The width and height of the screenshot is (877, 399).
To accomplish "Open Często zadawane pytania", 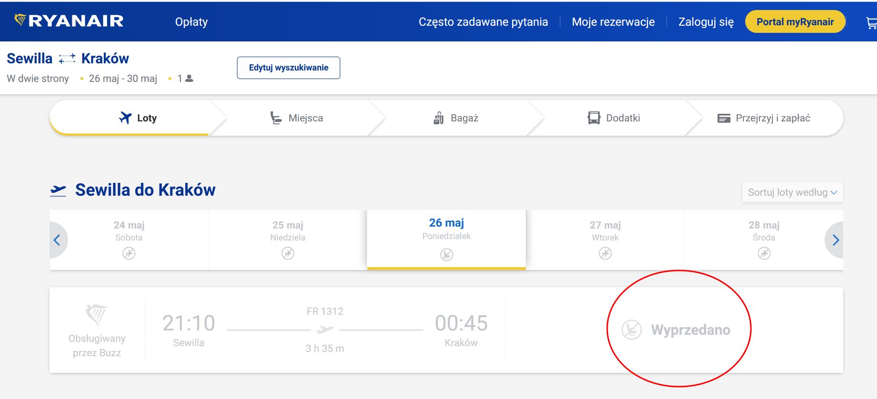I will click(x=483, y=22).
